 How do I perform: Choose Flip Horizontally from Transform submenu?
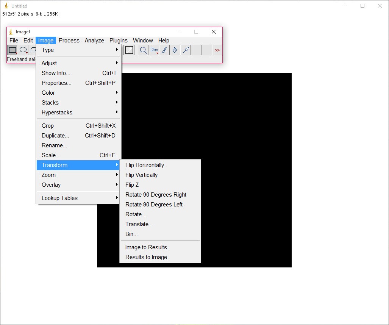[145, 165]
